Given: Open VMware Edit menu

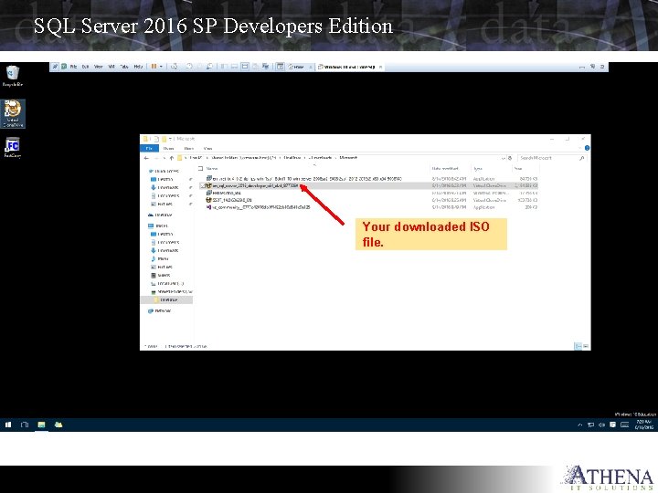Looking at the screenshot, I should [x=85, y=67].
